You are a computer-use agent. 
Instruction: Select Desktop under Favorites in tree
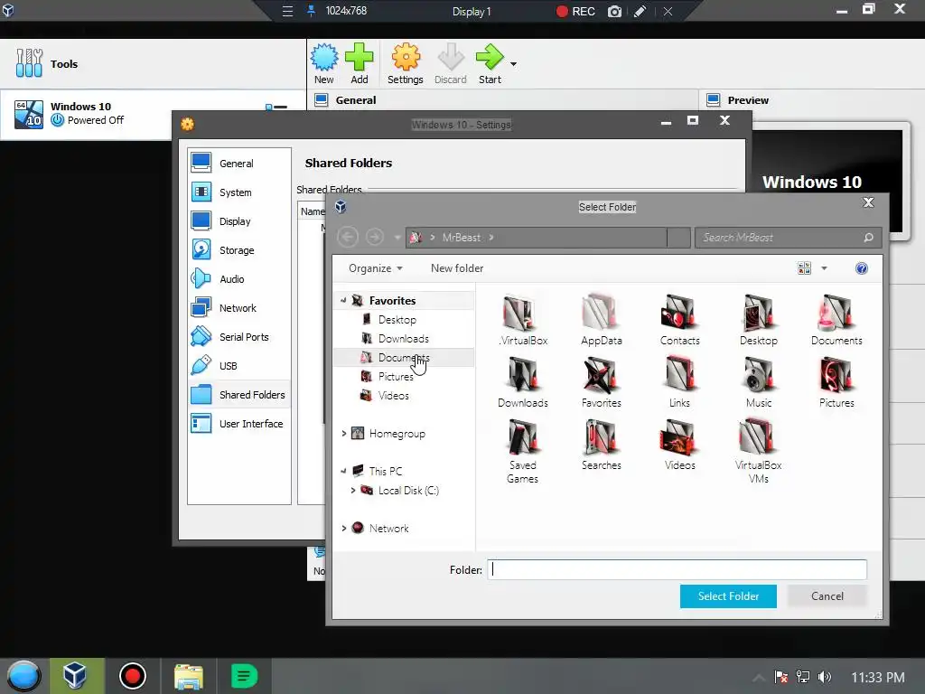(x=397, y=319)
